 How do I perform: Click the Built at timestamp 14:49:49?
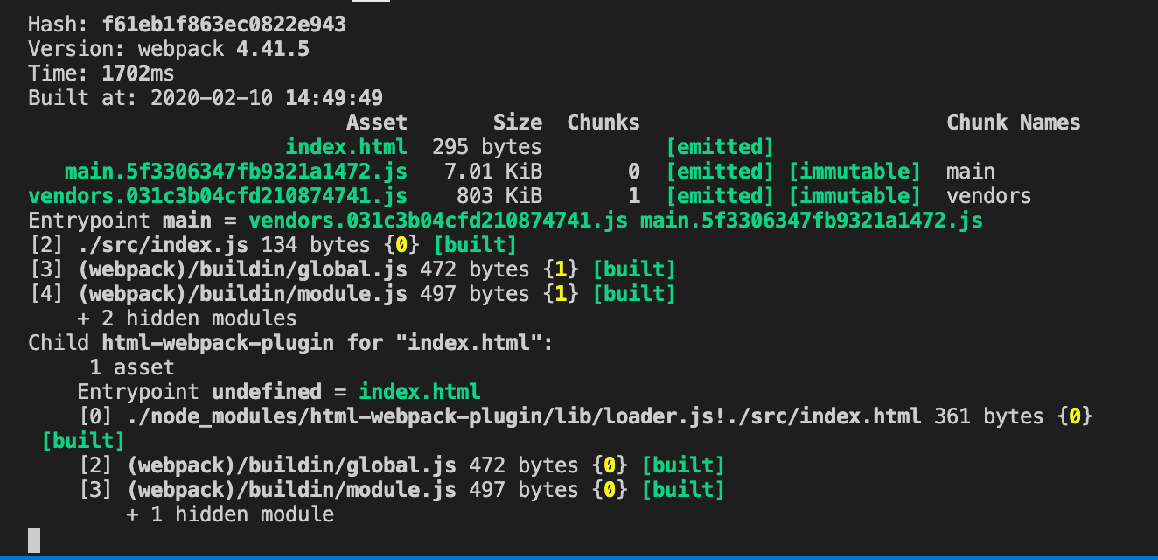[333, 98]
